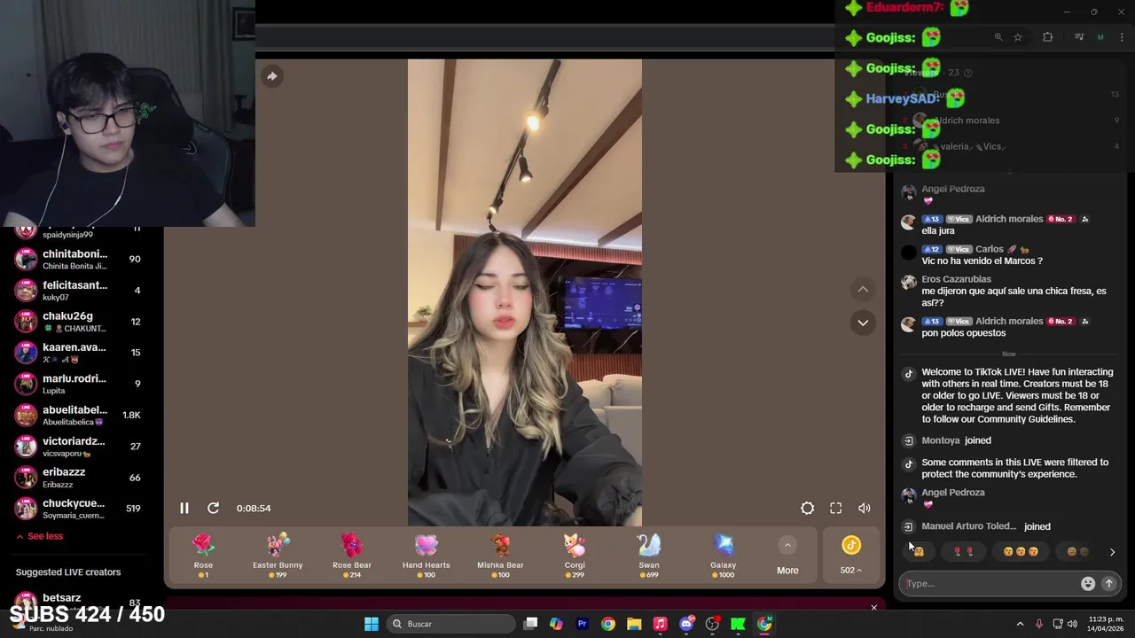1135x638 pixels.
Task: Send an Easter Bunny gift
Action: point(278,556)
